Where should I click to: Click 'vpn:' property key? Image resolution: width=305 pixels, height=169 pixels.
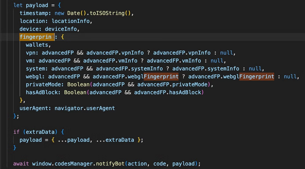32,53
